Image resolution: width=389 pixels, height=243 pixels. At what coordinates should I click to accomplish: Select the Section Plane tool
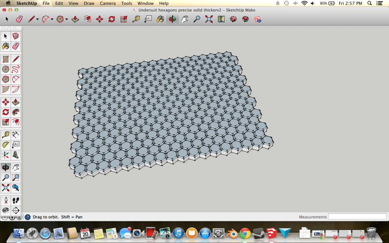16,210
